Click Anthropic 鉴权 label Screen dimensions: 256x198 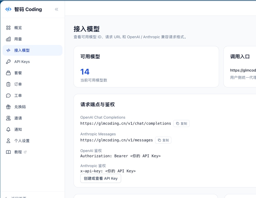point(93,166)
